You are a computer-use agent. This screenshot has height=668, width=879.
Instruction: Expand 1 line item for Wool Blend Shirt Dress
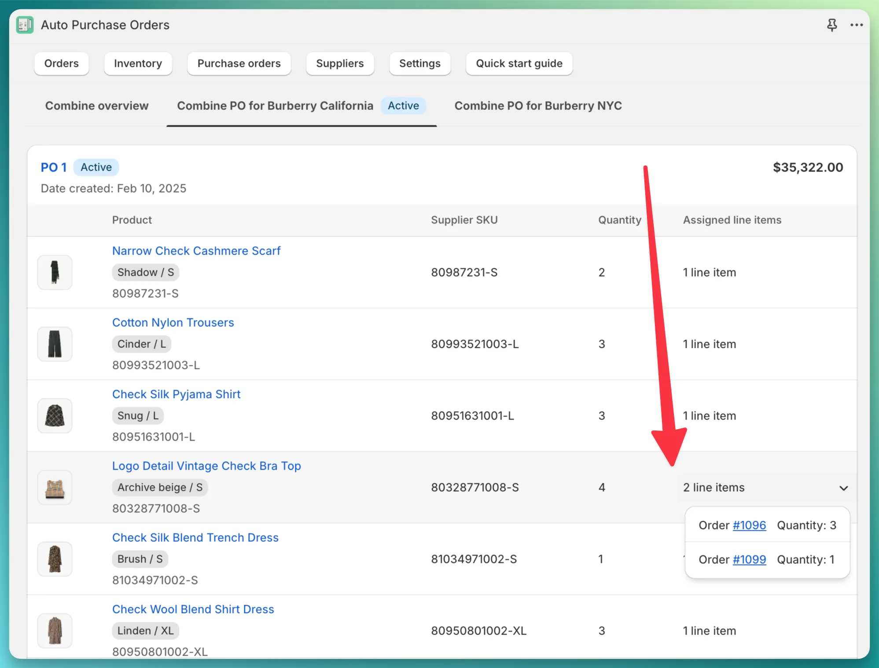709,631
